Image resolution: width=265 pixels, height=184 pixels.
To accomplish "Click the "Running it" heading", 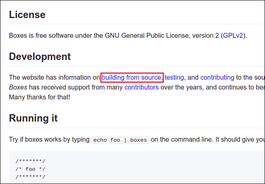I will point(33,119).
